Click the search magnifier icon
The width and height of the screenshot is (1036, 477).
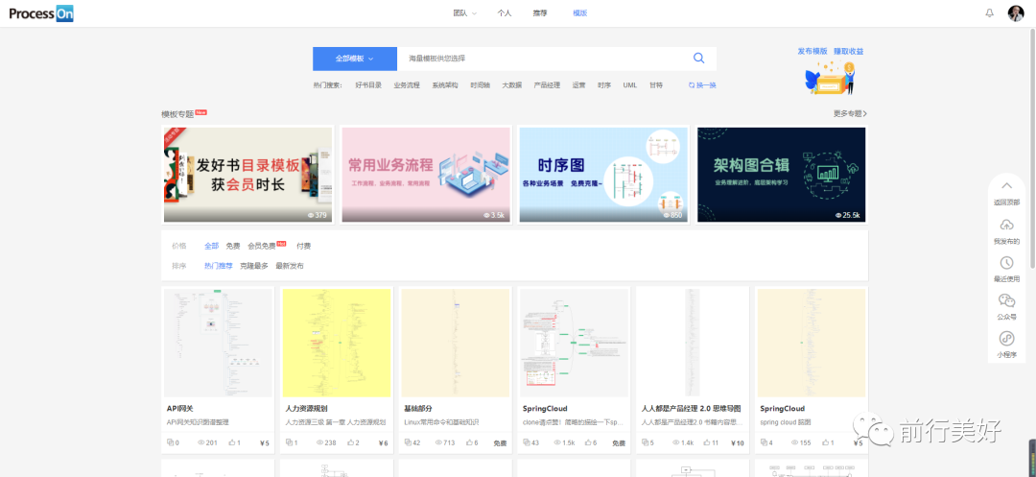pos(698,59)
